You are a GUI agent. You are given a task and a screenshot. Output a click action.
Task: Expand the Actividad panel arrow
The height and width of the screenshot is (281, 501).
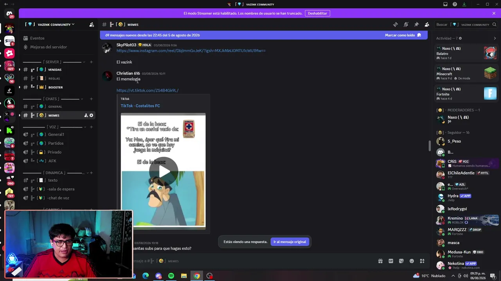pyautogui.click(x=495, y=38)
